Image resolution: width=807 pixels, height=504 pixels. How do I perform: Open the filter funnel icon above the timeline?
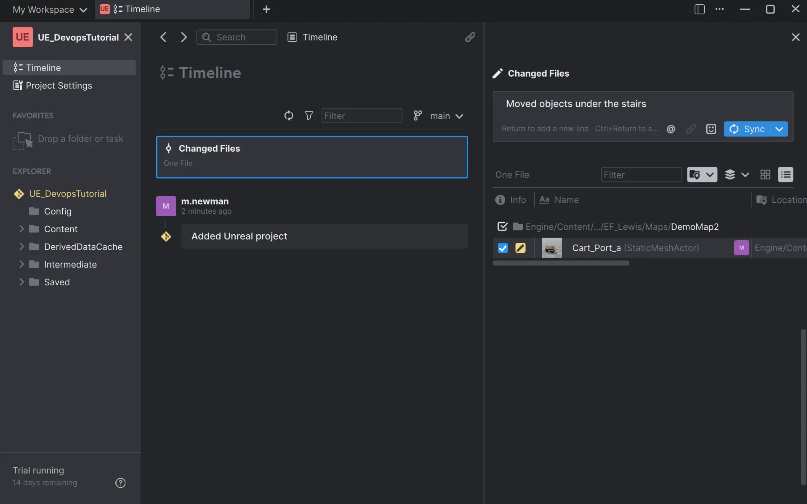coord(309,116)
